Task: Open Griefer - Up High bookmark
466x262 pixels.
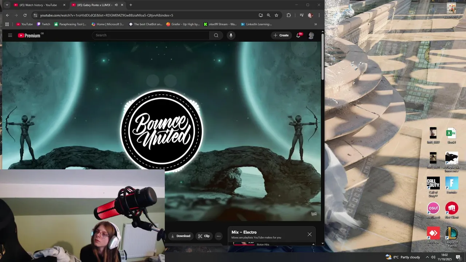Action: click(x=183, y=24)
